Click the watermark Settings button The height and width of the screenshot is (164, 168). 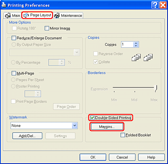[60, 136]
